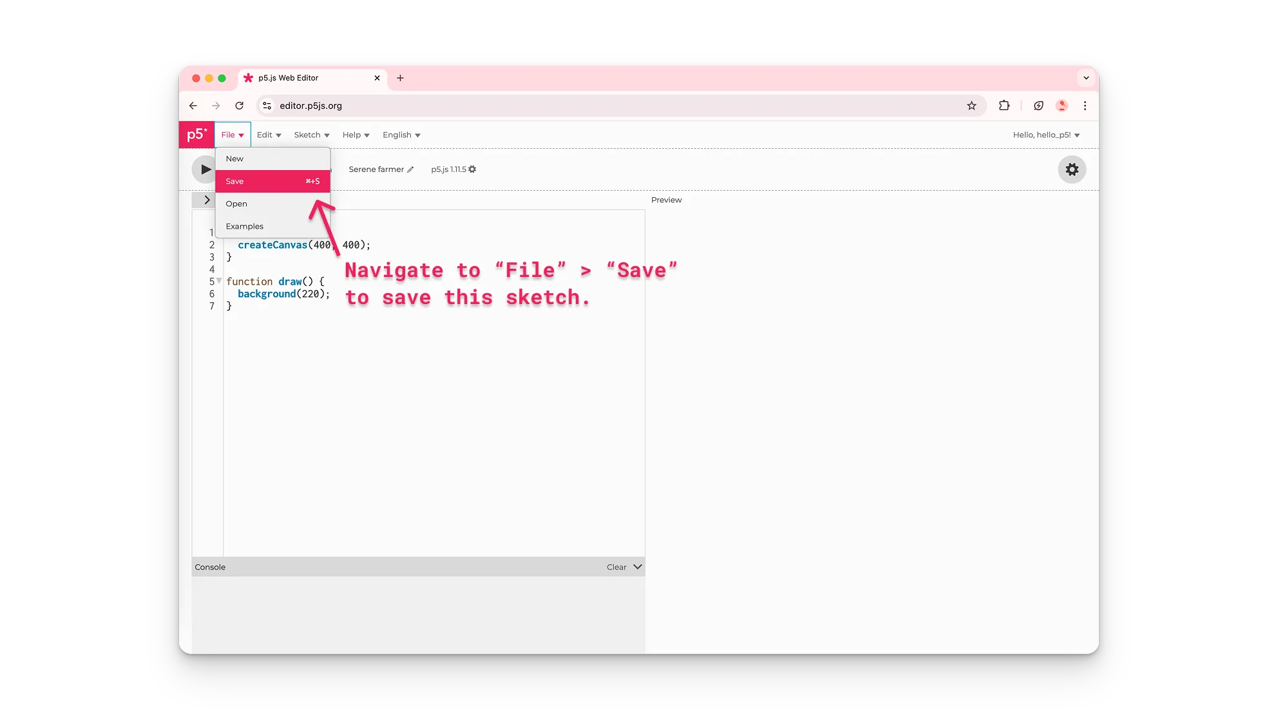Click the profile avatar in the browser toolbar

point(1062,105)
